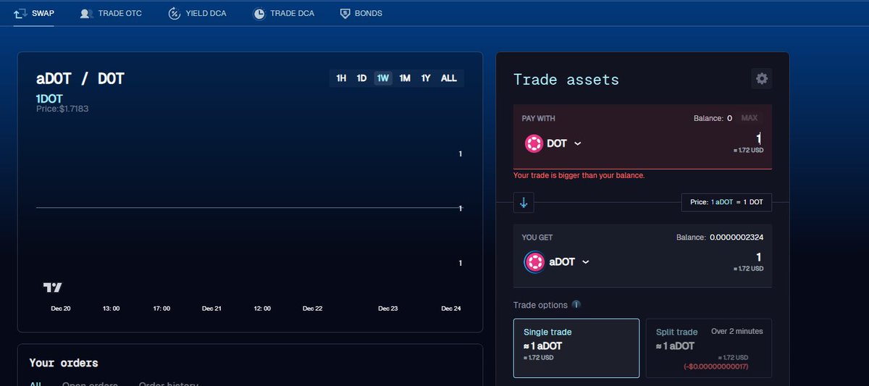The width and height of the screenshot is (869, 386).
Task: Click the 1DOT chart value text
Action: (x=51, y=98)
